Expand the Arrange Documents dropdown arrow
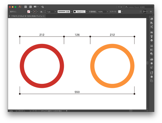The height and width of the screenshot is (123, 162). [38, 7]
